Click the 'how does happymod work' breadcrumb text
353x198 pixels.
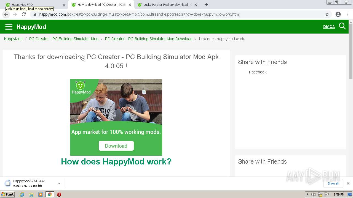click(221, 39)
